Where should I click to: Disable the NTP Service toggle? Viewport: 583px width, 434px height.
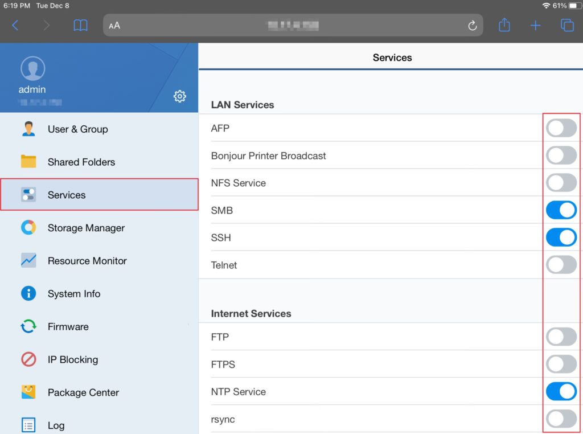click(x=561, y=392)
